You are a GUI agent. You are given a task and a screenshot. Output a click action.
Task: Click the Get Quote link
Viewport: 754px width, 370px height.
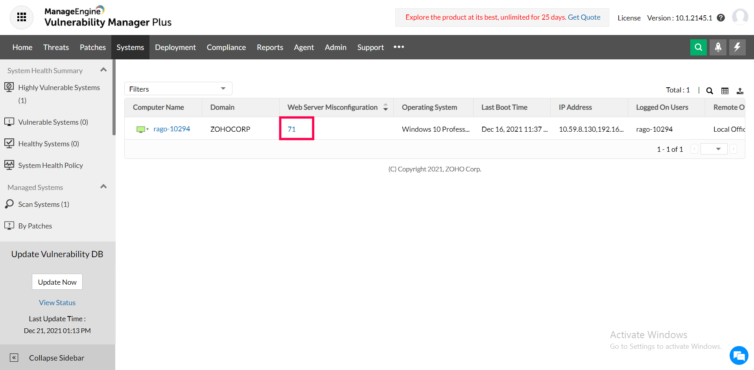[584, 17]
